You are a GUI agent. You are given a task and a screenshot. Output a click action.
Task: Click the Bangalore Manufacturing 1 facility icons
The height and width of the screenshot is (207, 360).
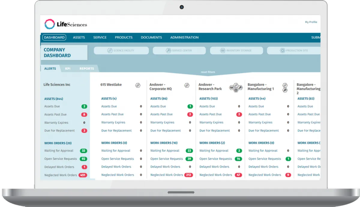point(285,88)
